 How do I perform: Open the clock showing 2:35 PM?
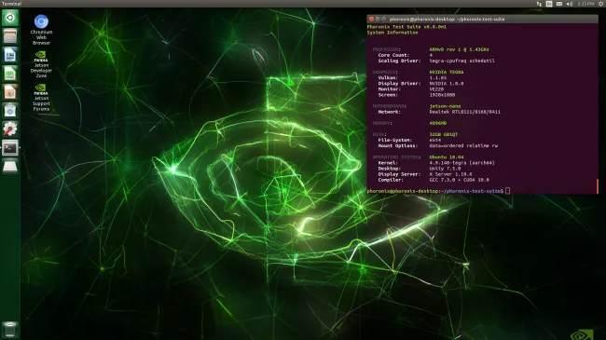(585, 4)
